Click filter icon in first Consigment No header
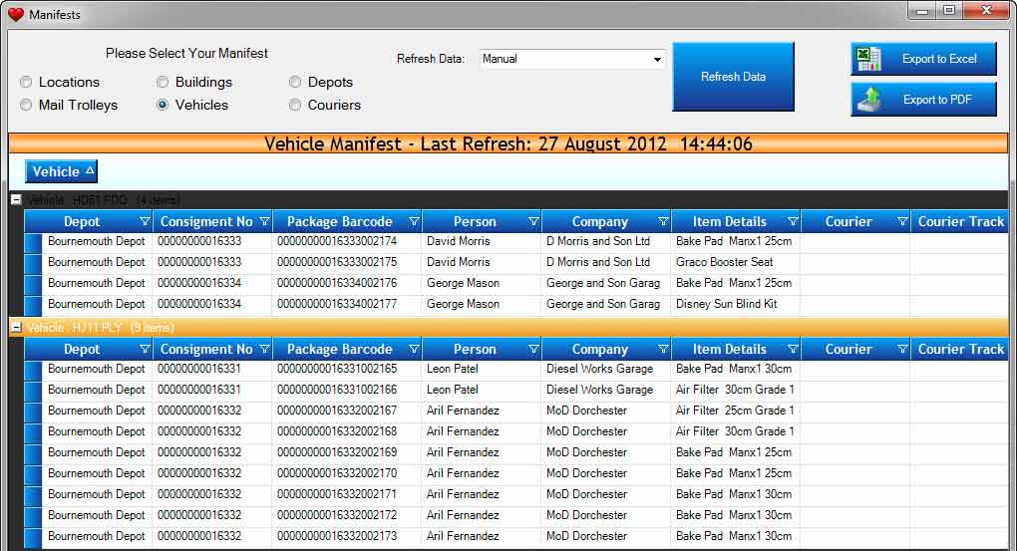This screenshot has width=1017, height=551. pyautogui.click(x=264, y=222)
